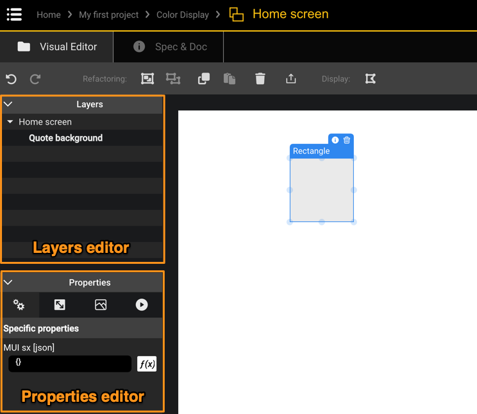Click the info icon on Rectangle
The height and width of the screenshot is (414, 477).
(x=335, y=140)
